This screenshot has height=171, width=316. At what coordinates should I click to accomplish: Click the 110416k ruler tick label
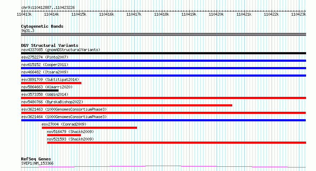point(107,14)
